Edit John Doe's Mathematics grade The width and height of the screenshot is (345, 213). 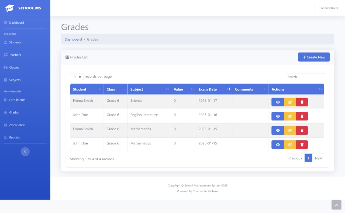pyautogui.click(x=290, y=145)
